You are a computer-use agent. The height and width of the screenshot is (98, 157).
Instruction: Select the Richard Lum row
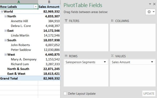click(30, 64)
